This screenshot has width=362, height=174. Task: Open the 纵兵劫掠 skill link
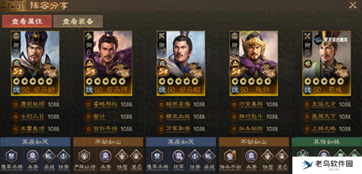(251, 129)
